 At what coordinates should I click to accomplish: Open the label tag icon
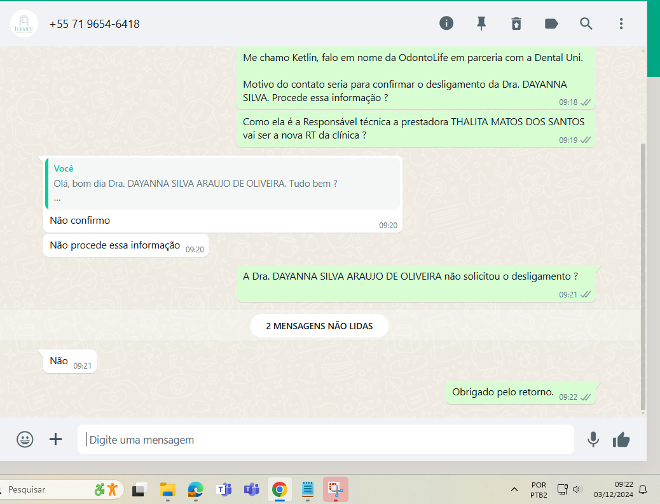(x=551, y=24)
